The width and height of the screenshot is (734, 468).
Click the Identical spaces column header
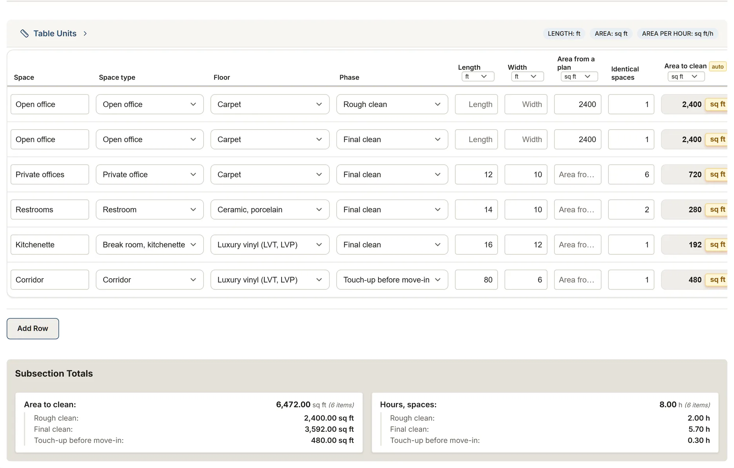point(625,73)
